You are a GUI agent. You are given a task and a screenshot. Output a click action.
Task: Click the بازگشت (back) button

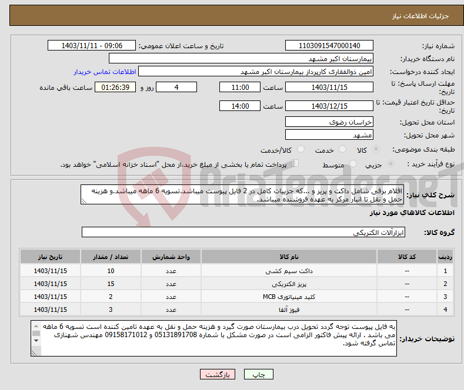pyautogui.click(x=218, y=374)
